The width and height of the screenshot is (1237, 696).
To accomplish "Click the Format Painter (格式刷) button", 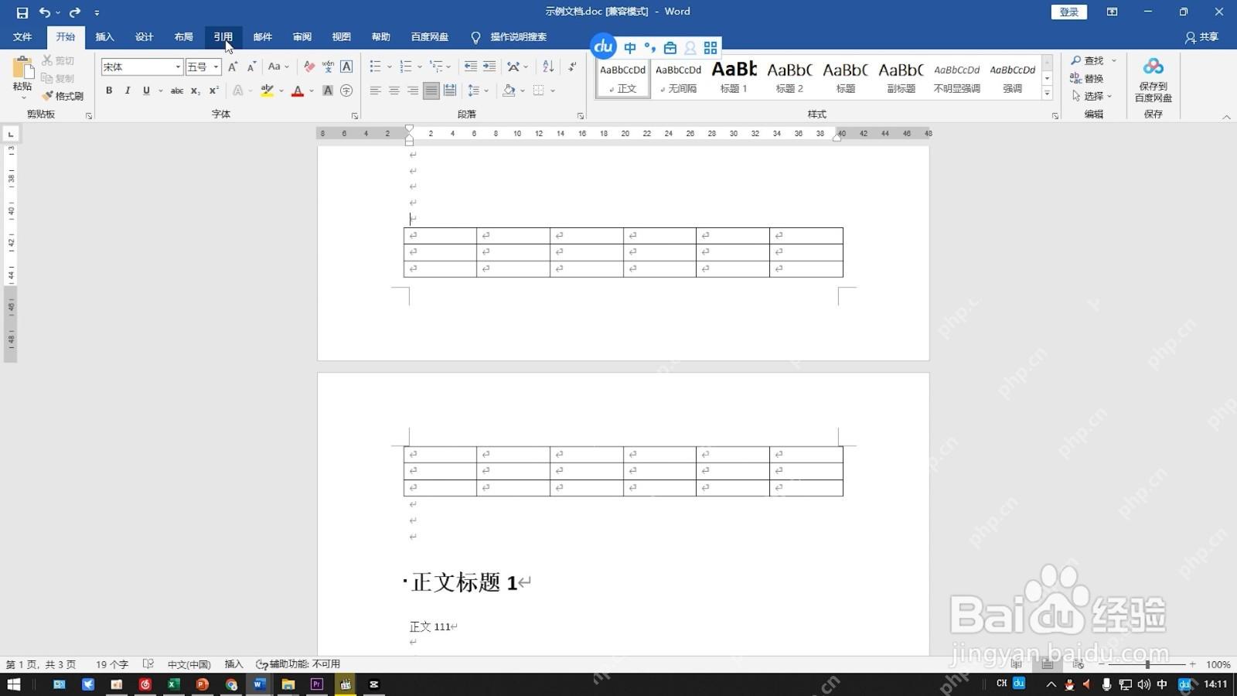I will [63, 96].
